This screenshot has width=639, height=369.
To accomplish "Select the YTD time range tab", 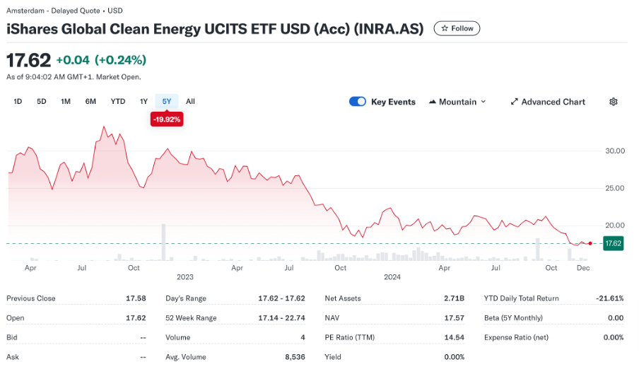I will pos(118,102).
